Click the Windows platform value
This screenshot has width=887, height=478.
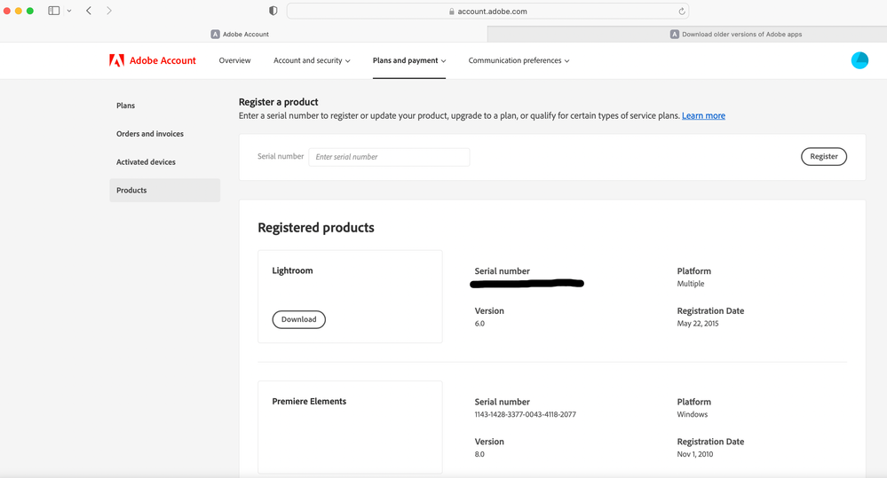pos(693,414)
